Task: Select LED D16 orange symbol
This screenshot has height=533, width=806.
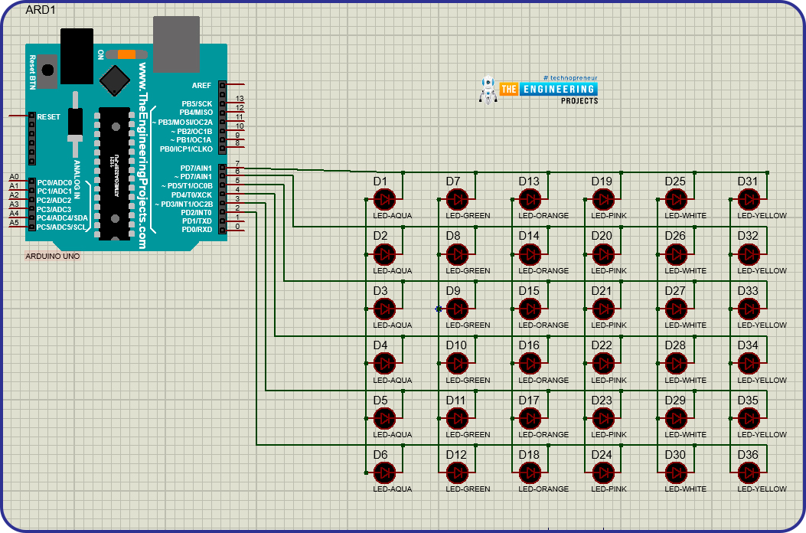Action: click(x=530, y=363)
